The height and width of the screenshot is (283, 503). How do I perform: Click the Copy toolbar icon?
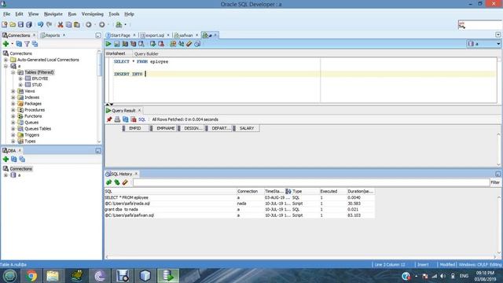coord(68,24)
